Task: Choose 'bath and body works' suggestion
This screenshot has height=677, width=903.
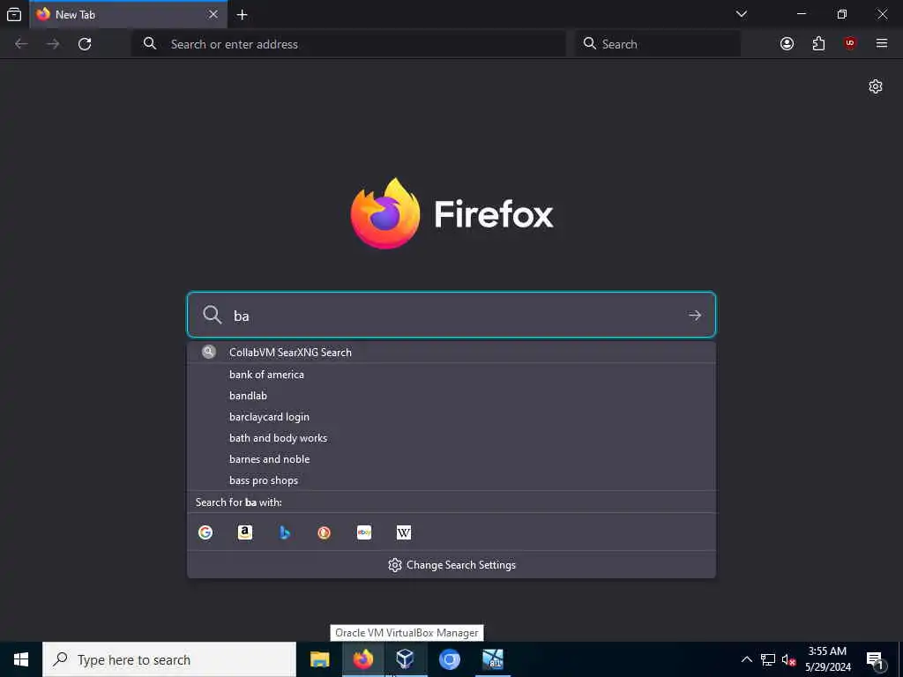Action: point(451,438)
